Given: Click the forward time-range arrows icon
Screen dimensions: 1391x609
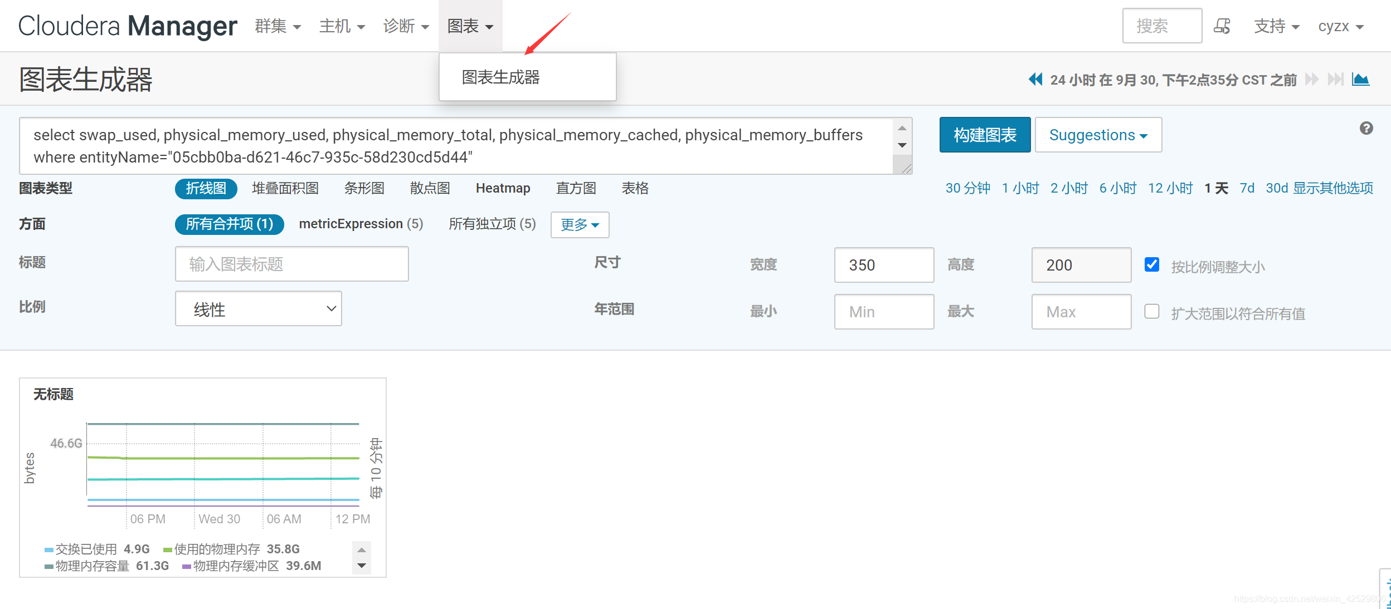Looking at the screenshot, I should point(1312,79).
